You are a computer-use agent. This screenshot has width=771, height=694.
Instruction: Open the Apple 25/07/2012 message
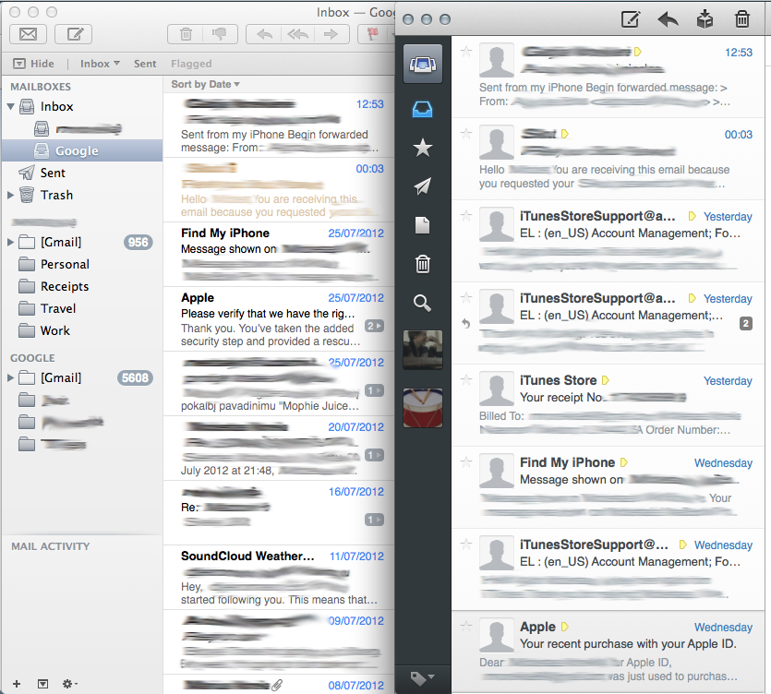point(279,319)
